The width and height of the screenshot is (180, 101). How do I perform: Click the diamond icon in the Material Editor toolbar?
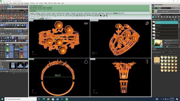156,17
